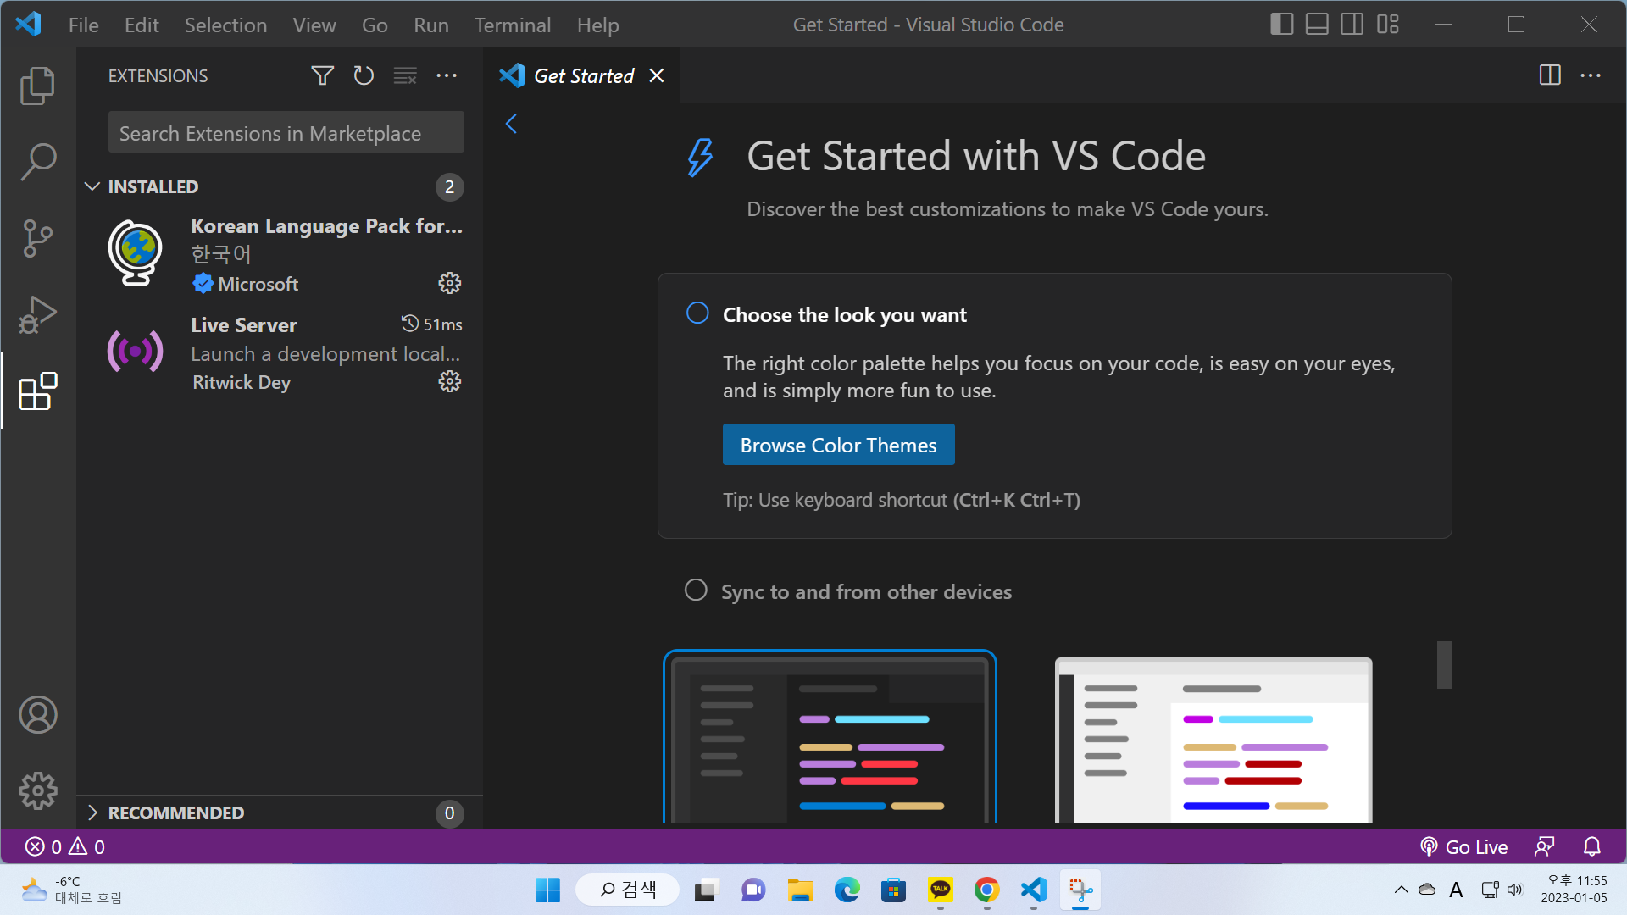Click the Browse Color Themes button
This screenshot has width=1627, height=915.
click(x=839, y=445)
